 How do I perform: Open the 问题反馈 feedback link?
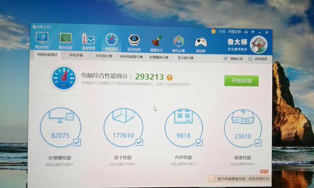point(234,31)
